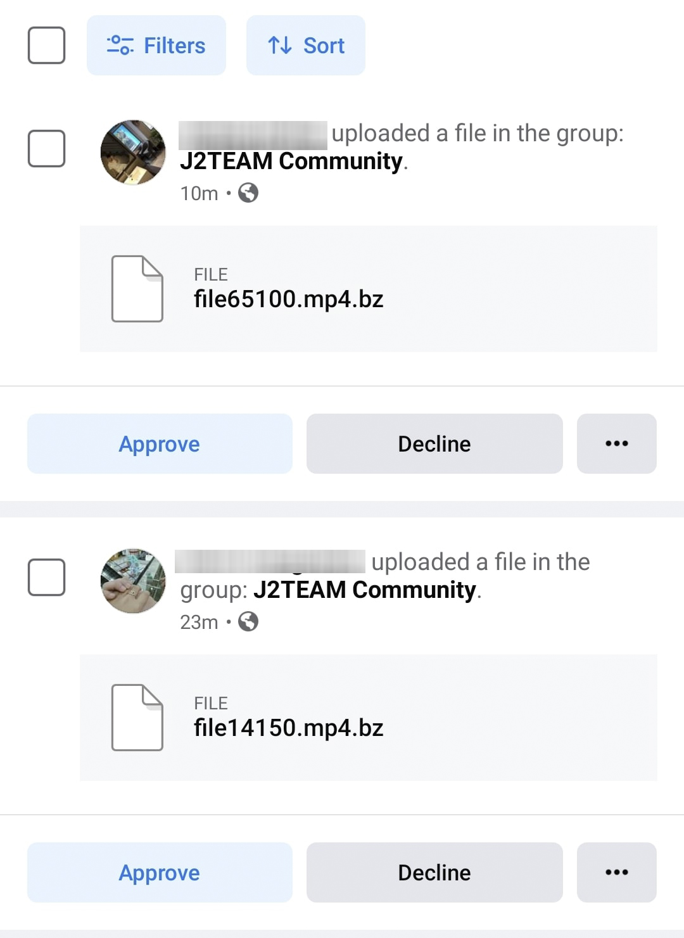Open the Sort options
Image resolution: width=684 pixels, height=938 pixels.
coord(306,46)
